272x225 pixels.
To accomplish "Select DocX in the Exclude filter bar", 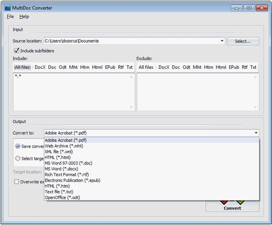I will tap(164, 67).
